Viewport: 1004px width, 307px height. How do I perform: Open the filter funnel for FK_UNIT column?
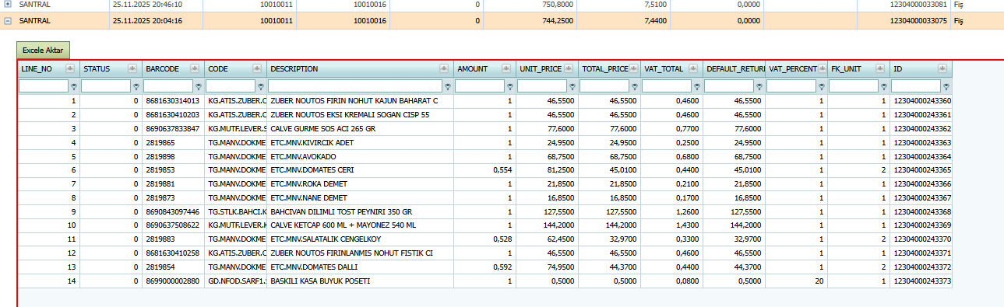(884, 86)
